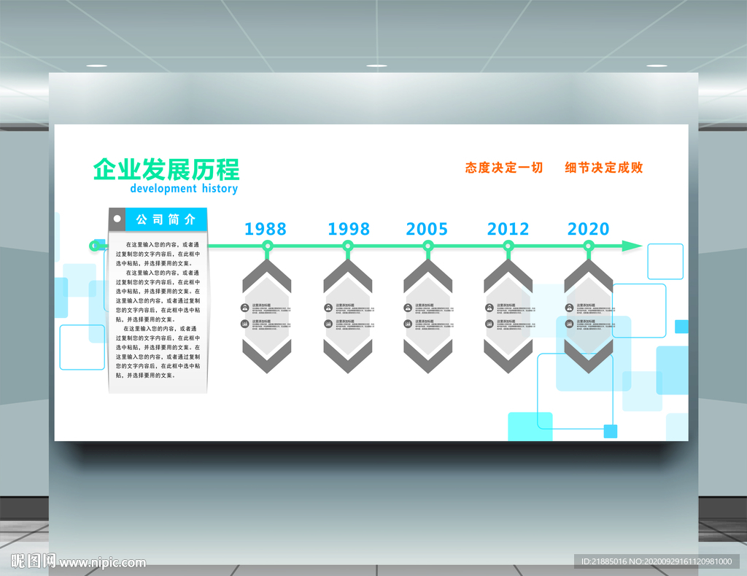Click the development history subtitle
Screen dimensions: 747x576
coord(184,189)
